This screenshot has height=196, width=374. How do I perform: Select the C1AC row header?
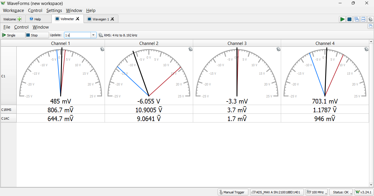coord(8,118)
